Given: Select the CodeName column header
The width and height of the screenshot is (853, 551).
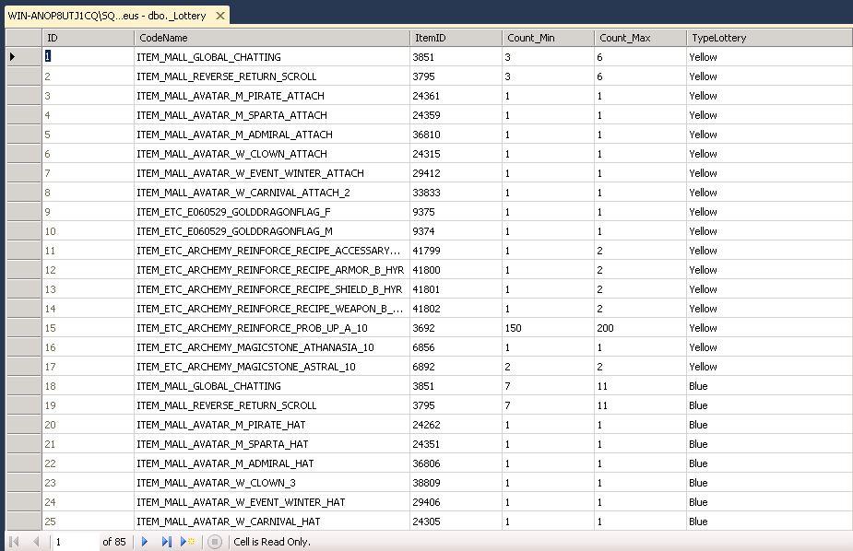Looking at the screenshot, I should click(x=271, y=38).
